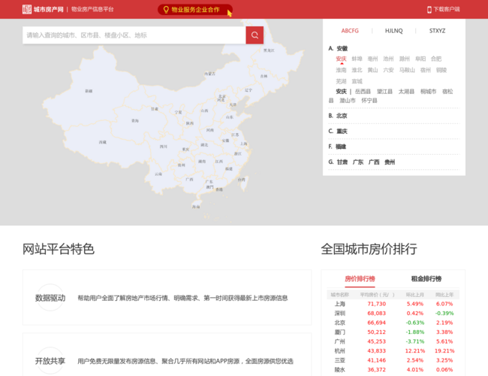Click the red magnifier search button

coord(255,35)
